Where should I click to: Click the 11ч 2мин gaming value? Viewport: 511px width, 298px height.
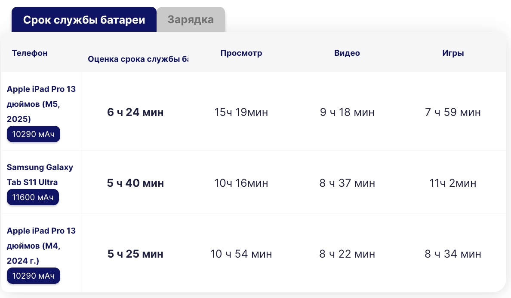pos(453,183)
